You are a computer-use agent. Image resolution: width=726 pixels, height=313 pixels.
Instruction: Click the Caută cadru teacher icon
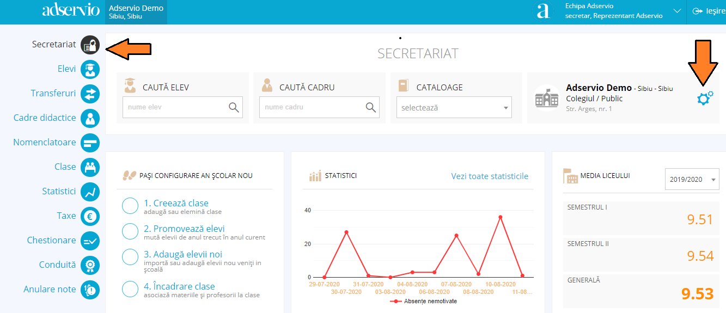[267, 86]
